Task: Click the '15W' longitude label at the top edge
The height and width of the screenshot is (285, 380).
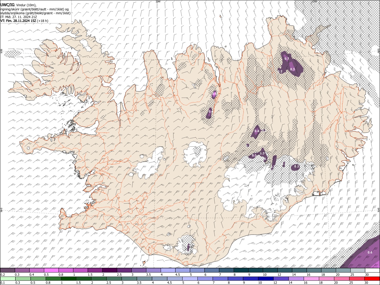Action: coord(314,1)
